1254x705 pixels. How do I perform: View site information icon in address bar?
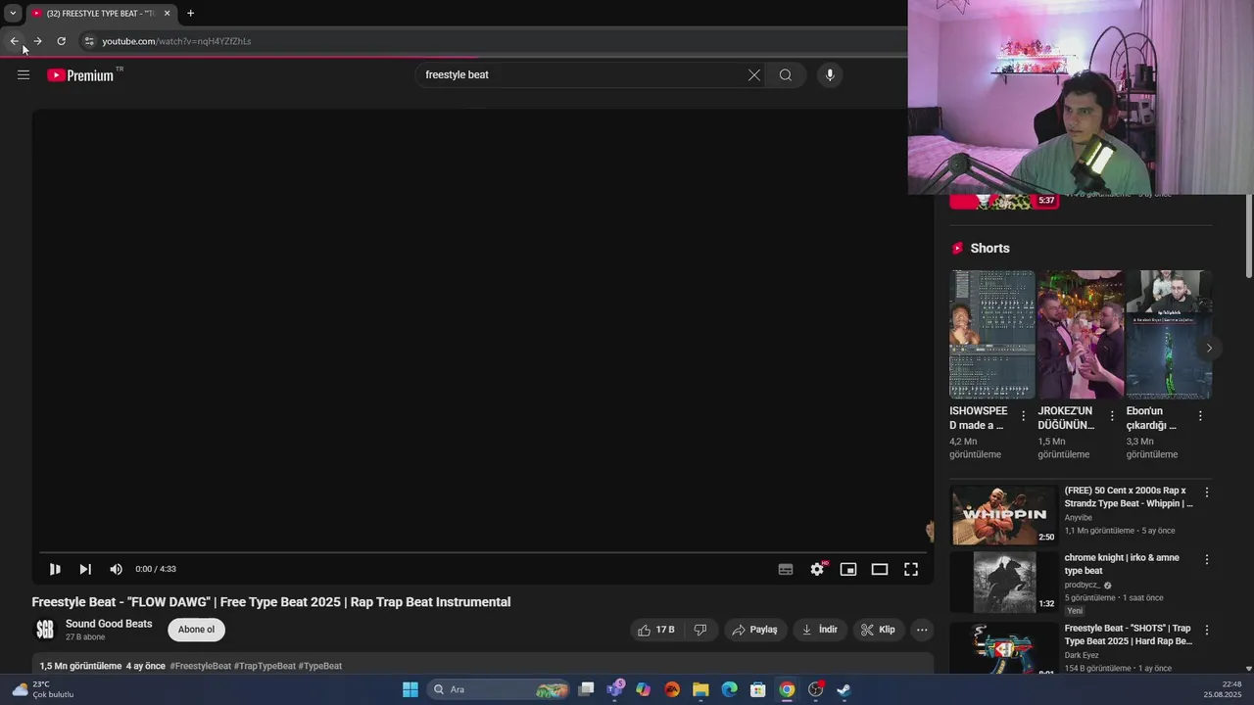tap(88, 41)
